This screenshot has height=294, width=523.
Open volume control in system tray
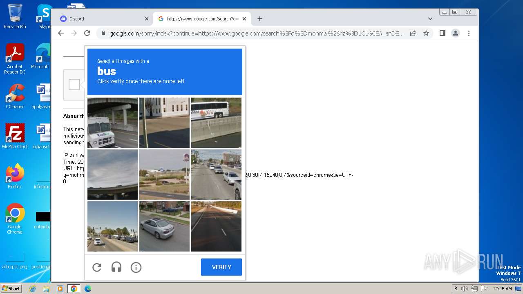(x=465, y=289)
